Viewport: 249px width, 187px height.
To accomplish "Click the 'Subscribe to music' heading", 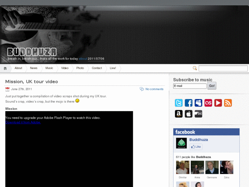I will click(192, 80).
